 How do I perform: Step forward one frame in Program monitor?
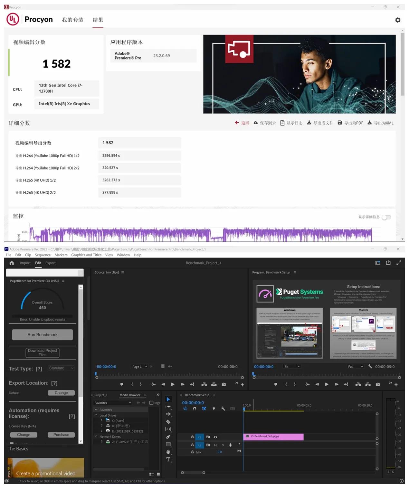tap(337, 384)
